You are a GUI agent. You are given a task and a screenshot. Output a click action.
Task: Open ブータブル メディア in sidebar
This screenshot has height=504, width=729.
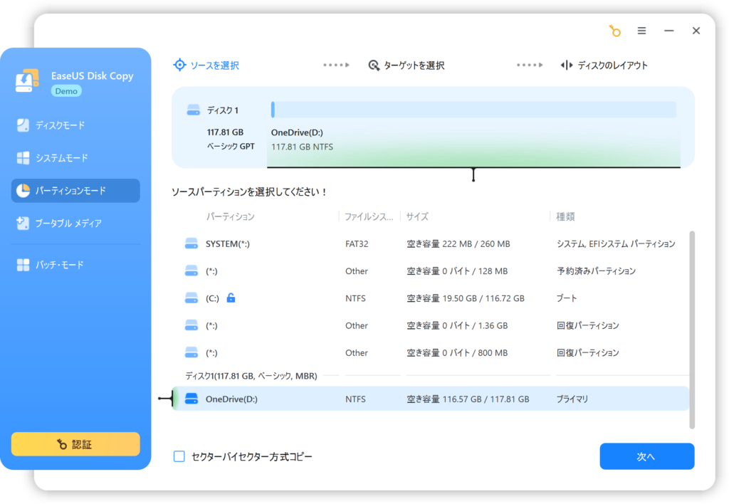(x=75, y=224)
